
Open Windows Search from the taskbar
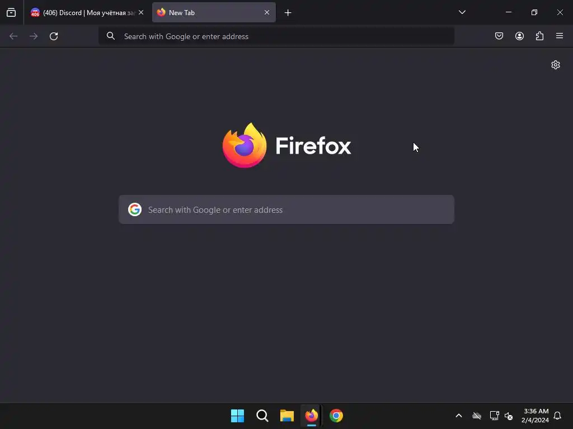[x=262, y=416]
